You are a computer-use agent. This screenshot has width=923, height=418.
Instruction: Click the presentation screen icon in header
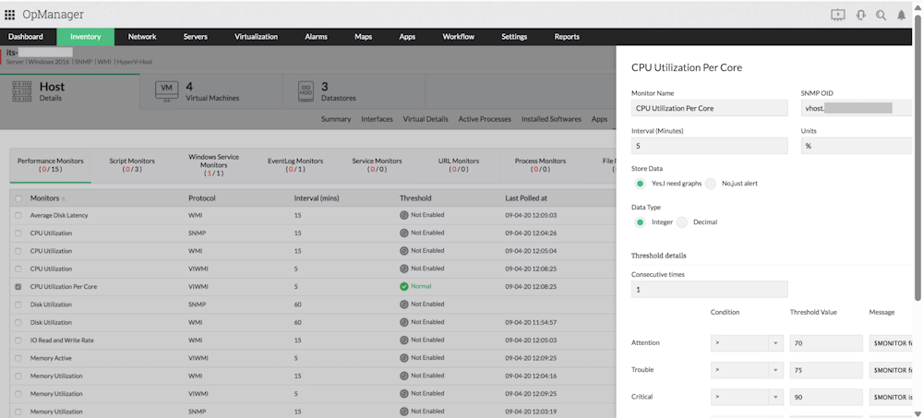point(838,16)
